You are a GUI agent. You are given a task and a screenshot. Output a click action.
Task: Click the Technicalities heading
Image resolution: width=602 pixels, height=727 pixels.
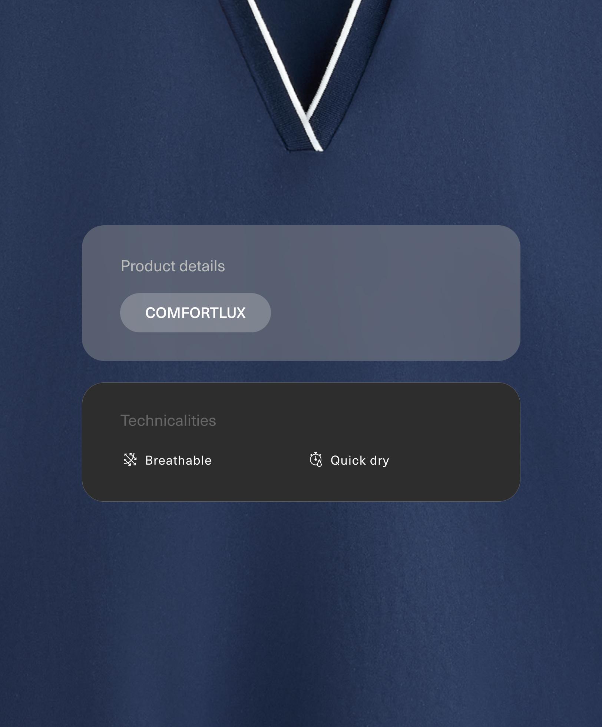click(x=168, y=421)
